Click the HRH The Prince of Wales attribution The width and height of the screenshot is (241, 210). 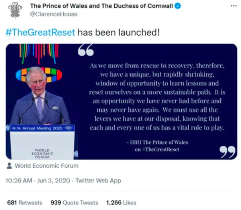click(x=157, y=142)
